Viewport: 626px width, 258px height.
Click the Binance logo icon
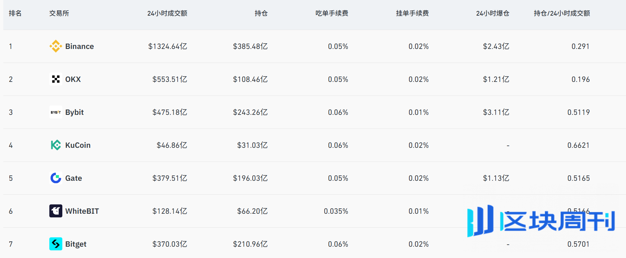tap(56, 46)
